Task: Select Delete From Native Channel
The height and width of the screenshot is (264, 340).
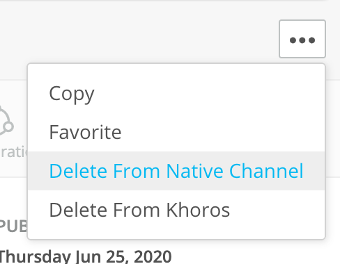Action: [176, 171]
